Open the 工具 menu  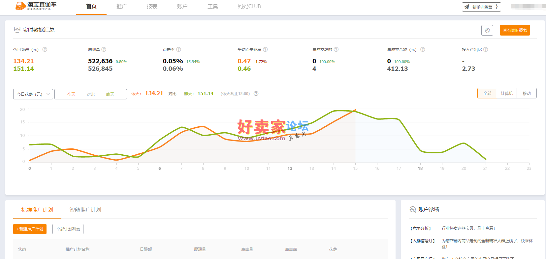click(213, 7)
